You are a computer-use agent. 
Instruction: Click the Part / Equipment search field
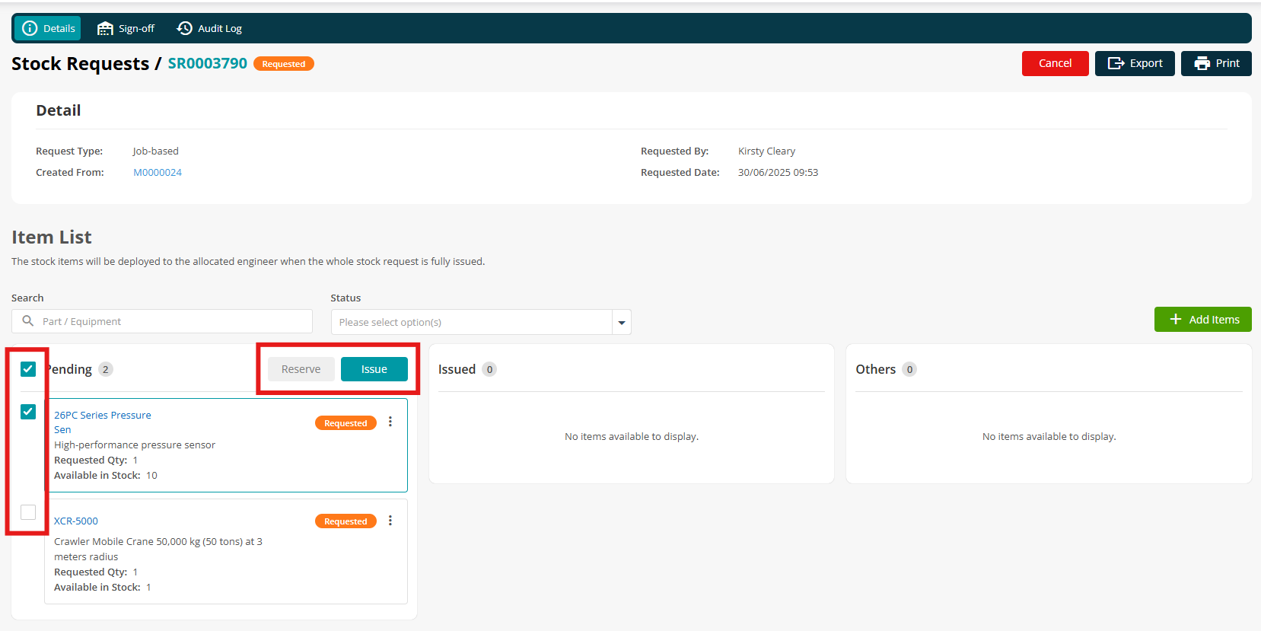coord(162,321)
